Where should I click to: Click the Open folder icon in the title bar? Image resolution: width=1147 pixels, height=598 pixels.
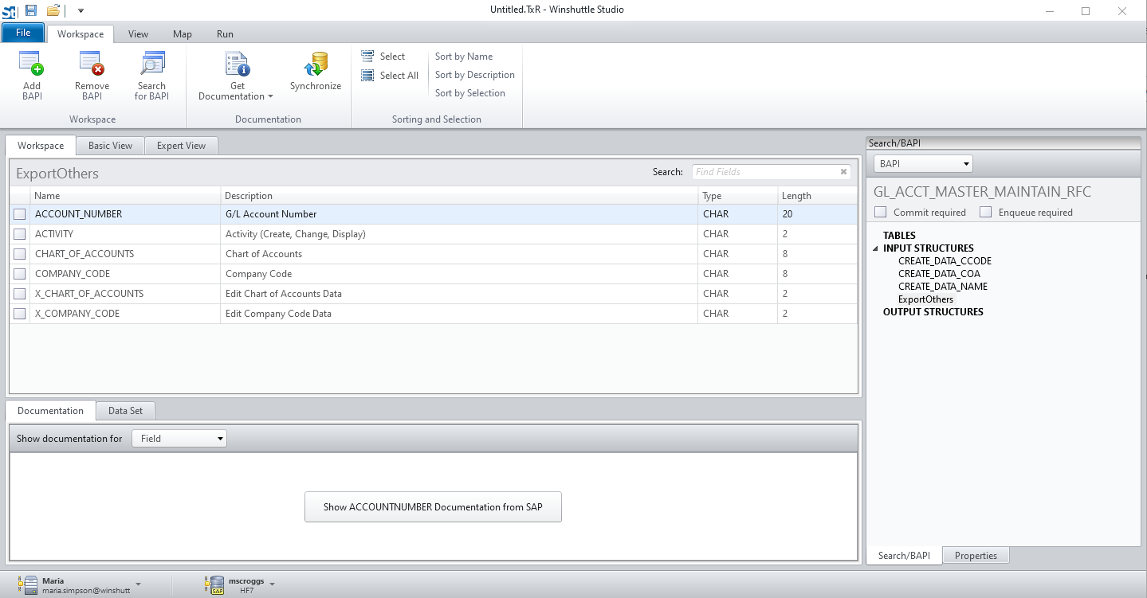point(53,10)
